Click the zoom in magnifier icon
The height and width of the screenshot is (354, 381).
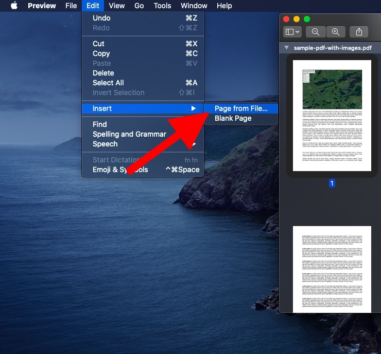(x=336, y=32)
